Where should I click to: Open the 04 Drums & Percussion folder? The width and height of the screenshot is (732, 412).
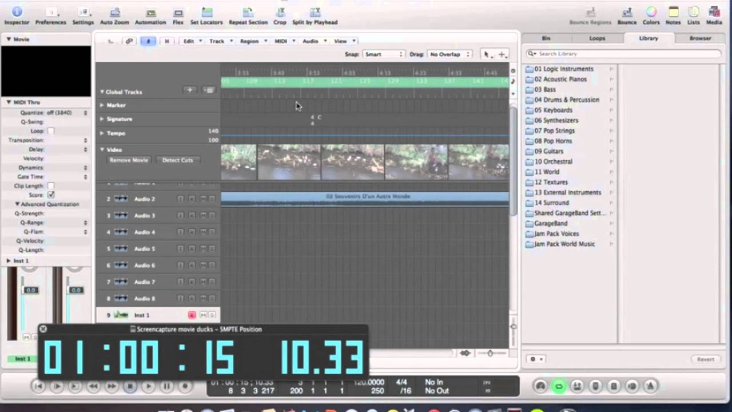(567, 100)
